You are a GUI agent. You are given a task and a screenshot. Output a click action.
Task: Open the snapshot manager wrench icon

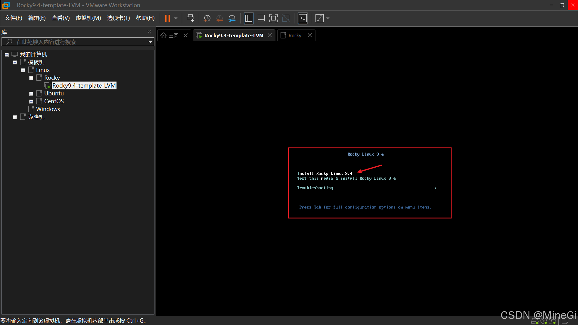point(232,18)
